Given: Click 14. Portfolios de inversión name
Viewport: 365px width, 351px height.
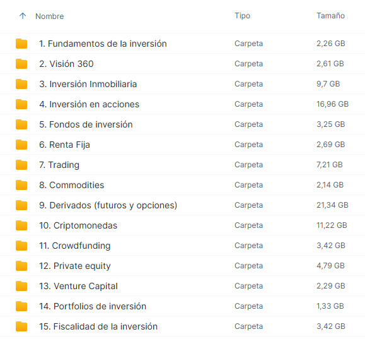Looking at the screenshot, I should click(93, 306).
